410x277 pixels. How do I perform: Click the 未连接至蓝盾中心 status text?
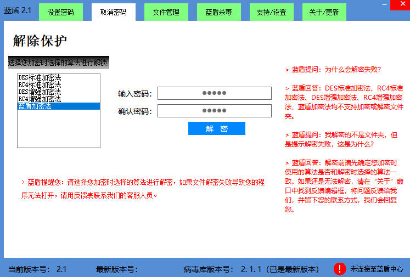(x=377, y=269)
